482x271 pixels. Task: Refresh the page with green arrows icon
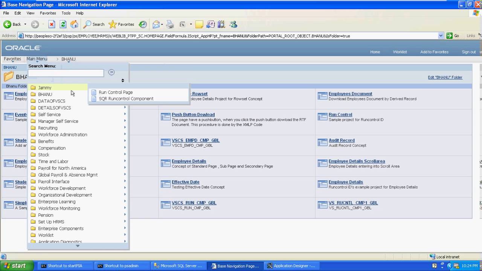pyautogui.click(x=63, y=24)
